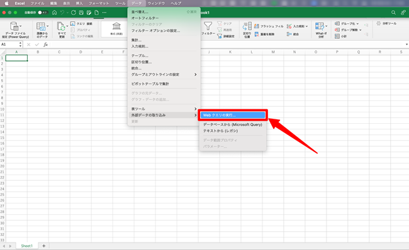
Task: Expand the Data from Picture dropdown arrow
Action: click(47, 26)
